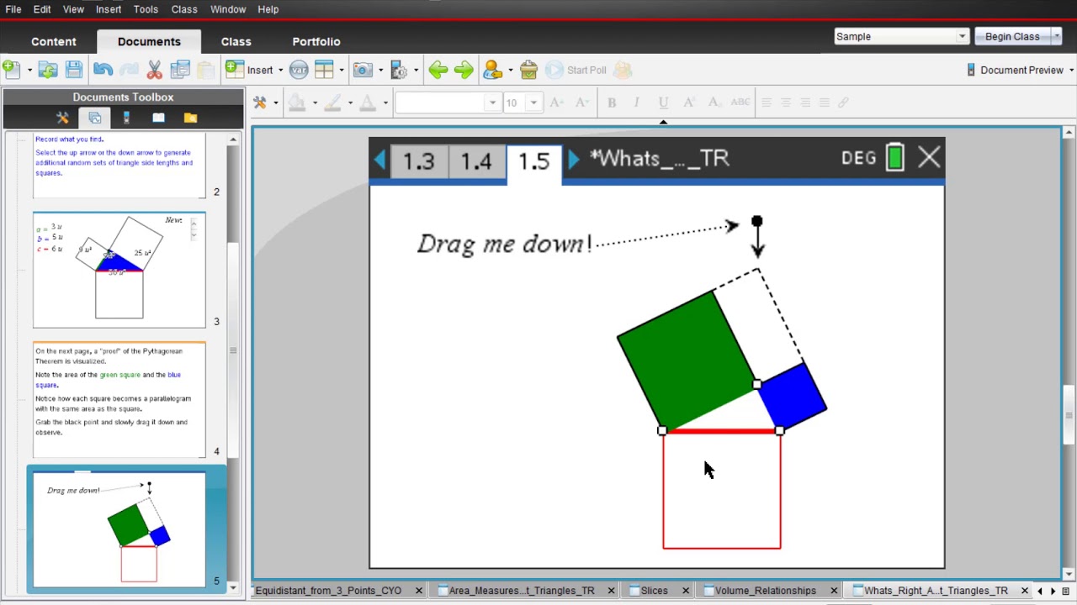Image resolution: width=1077 pixels, height=605 pixels.
Task: Click the line color pencil icon
Action: click(x=332, y=103)
